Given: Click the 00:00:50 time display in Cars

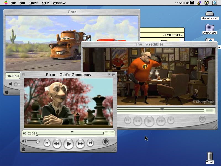Looking at the screenshot, I should click(x=12, y=76).
